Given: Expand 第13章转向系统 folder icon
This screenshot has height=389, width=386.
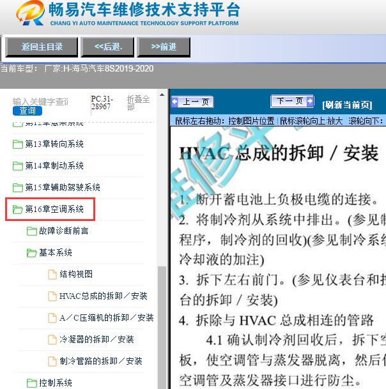Looking at the screenshot, I should point(18,144).
